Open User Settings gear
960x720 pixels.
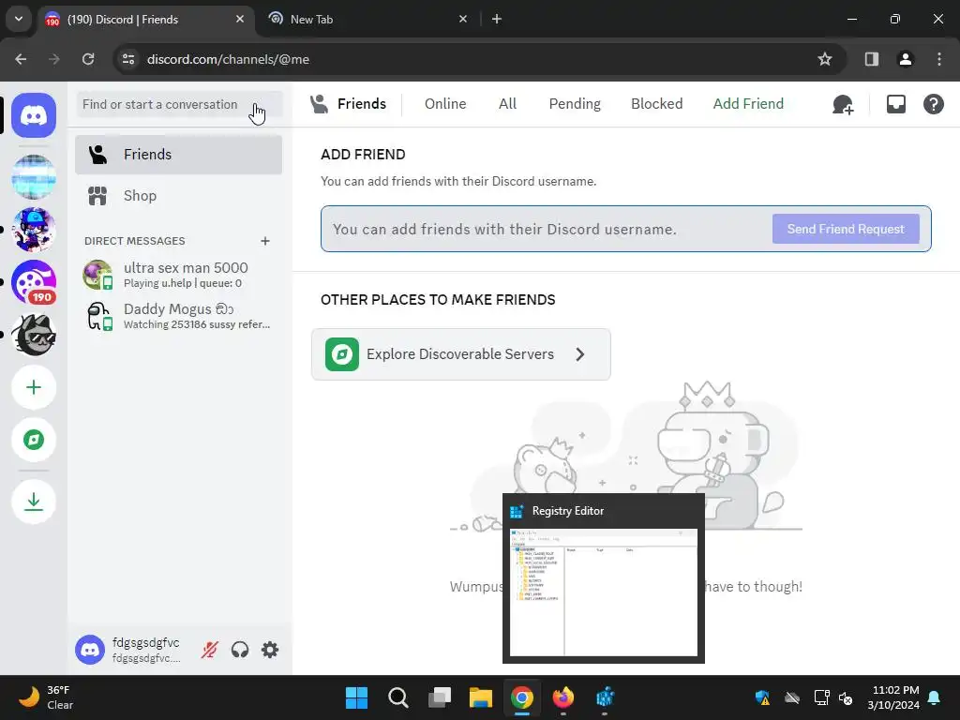point(270,650)
